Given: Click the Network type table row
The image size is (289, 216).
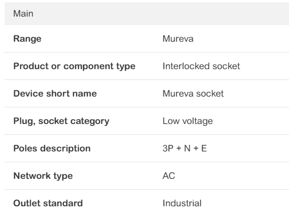Looking at the screenshot, I should click(147, 176).
